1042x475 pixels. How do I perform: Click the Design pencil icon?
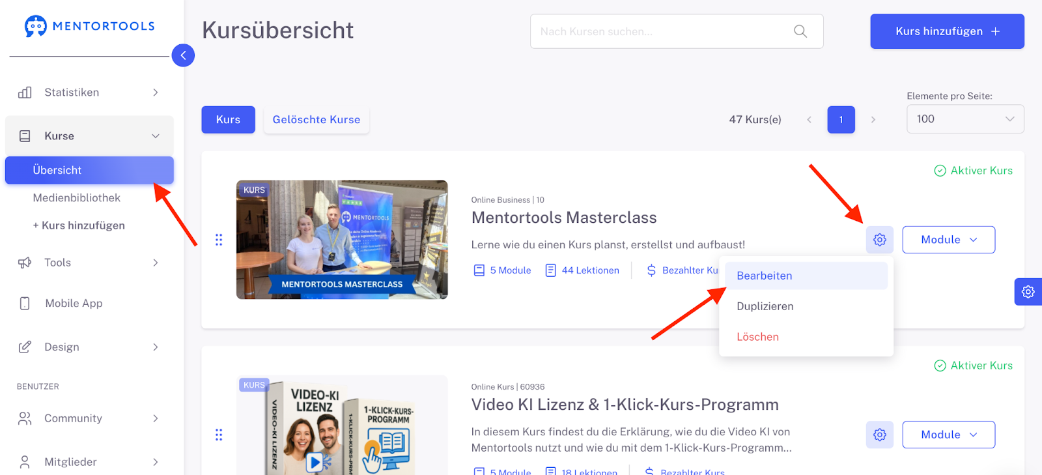pos(25,347)
